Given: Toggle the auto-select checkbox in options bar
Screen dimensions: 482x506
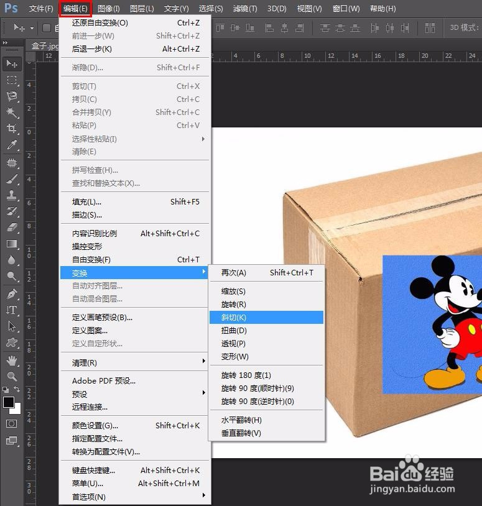Looking at the screenshot, I should click(x=47, y=28).
